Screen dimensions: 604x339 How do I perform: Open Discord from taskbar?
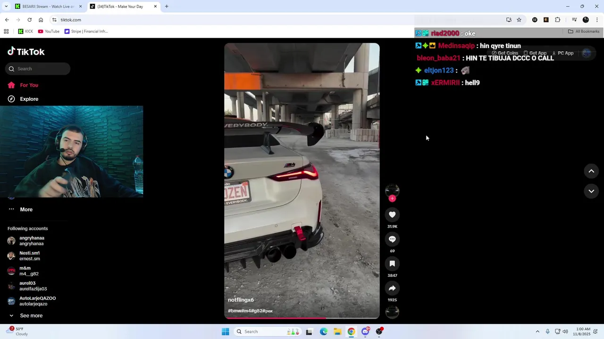(x=365, y=331)
